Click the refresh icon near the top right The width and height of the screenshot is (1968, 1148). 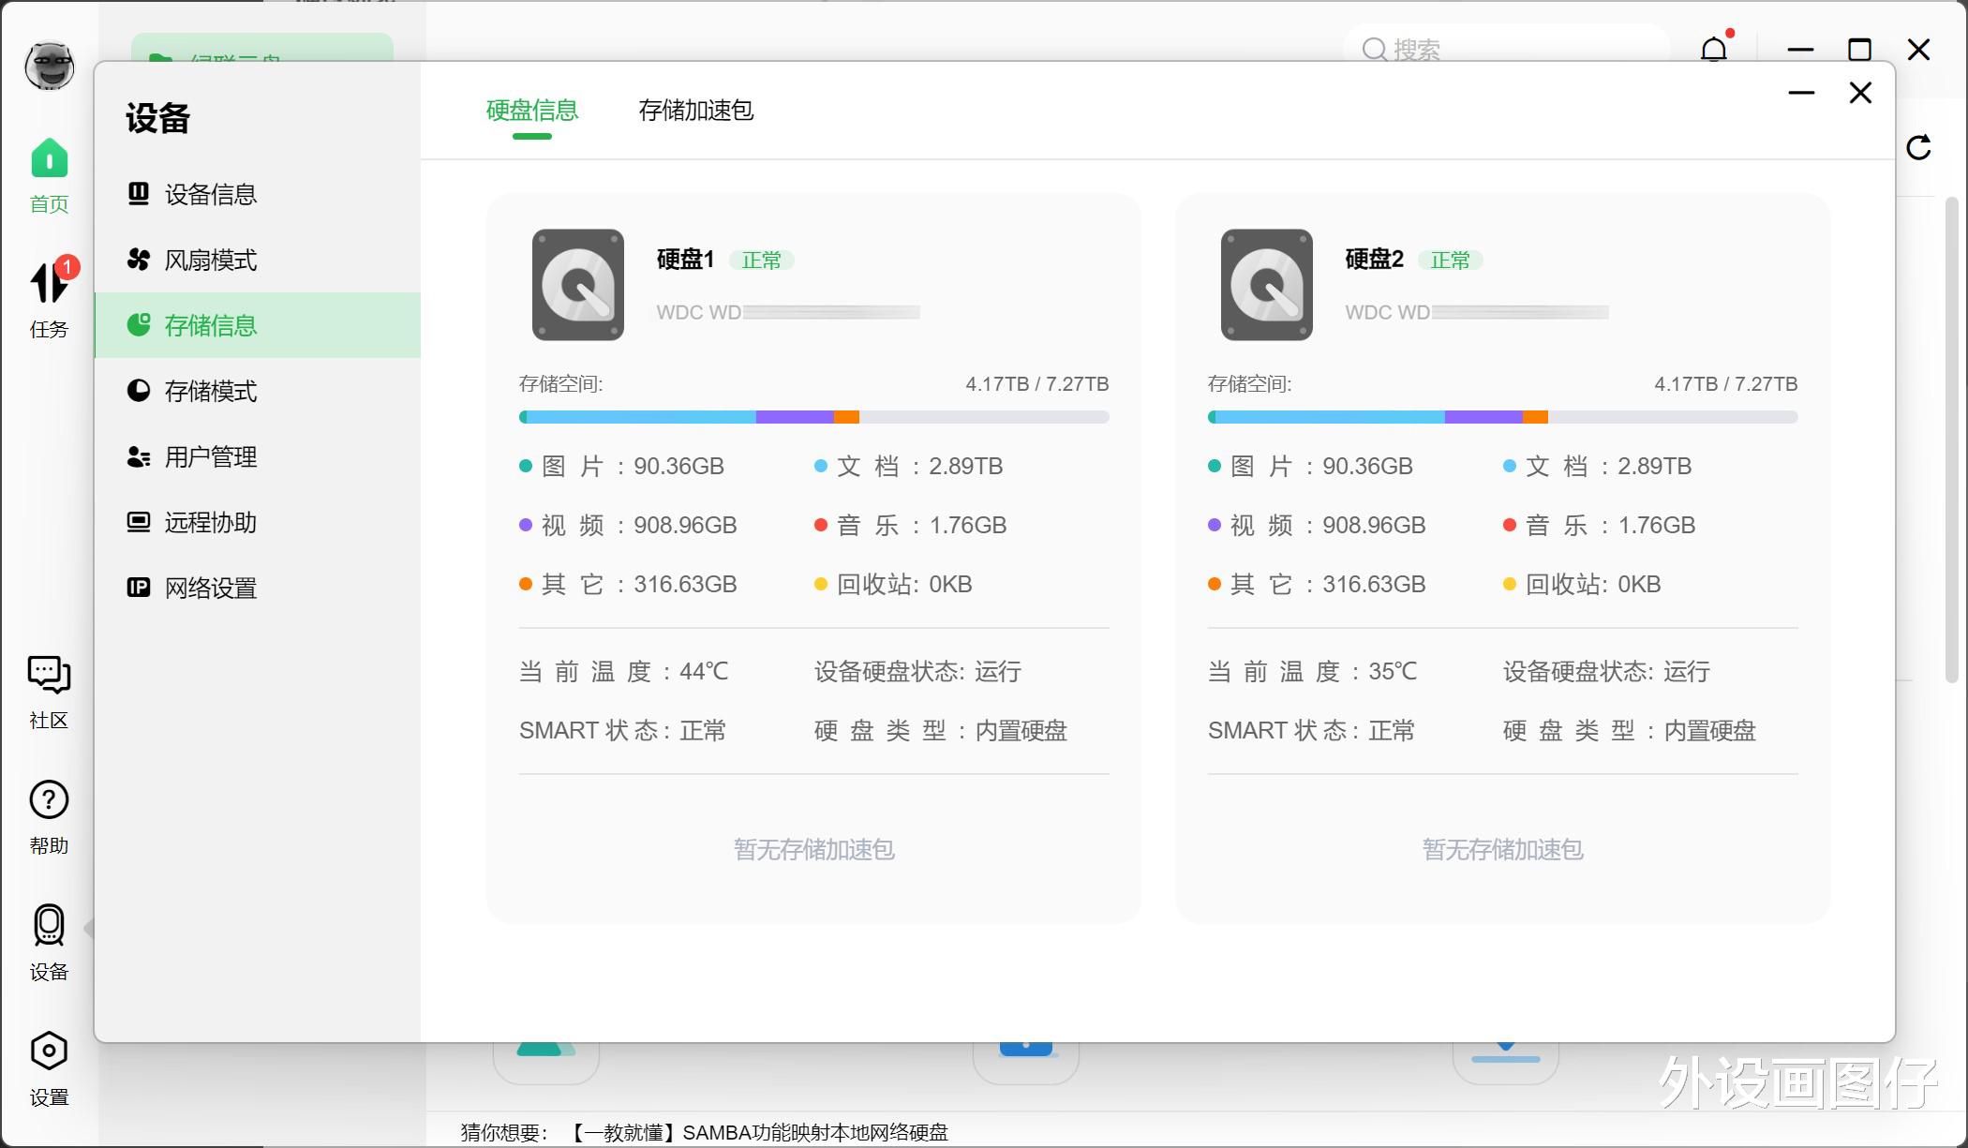[1919, 146]
